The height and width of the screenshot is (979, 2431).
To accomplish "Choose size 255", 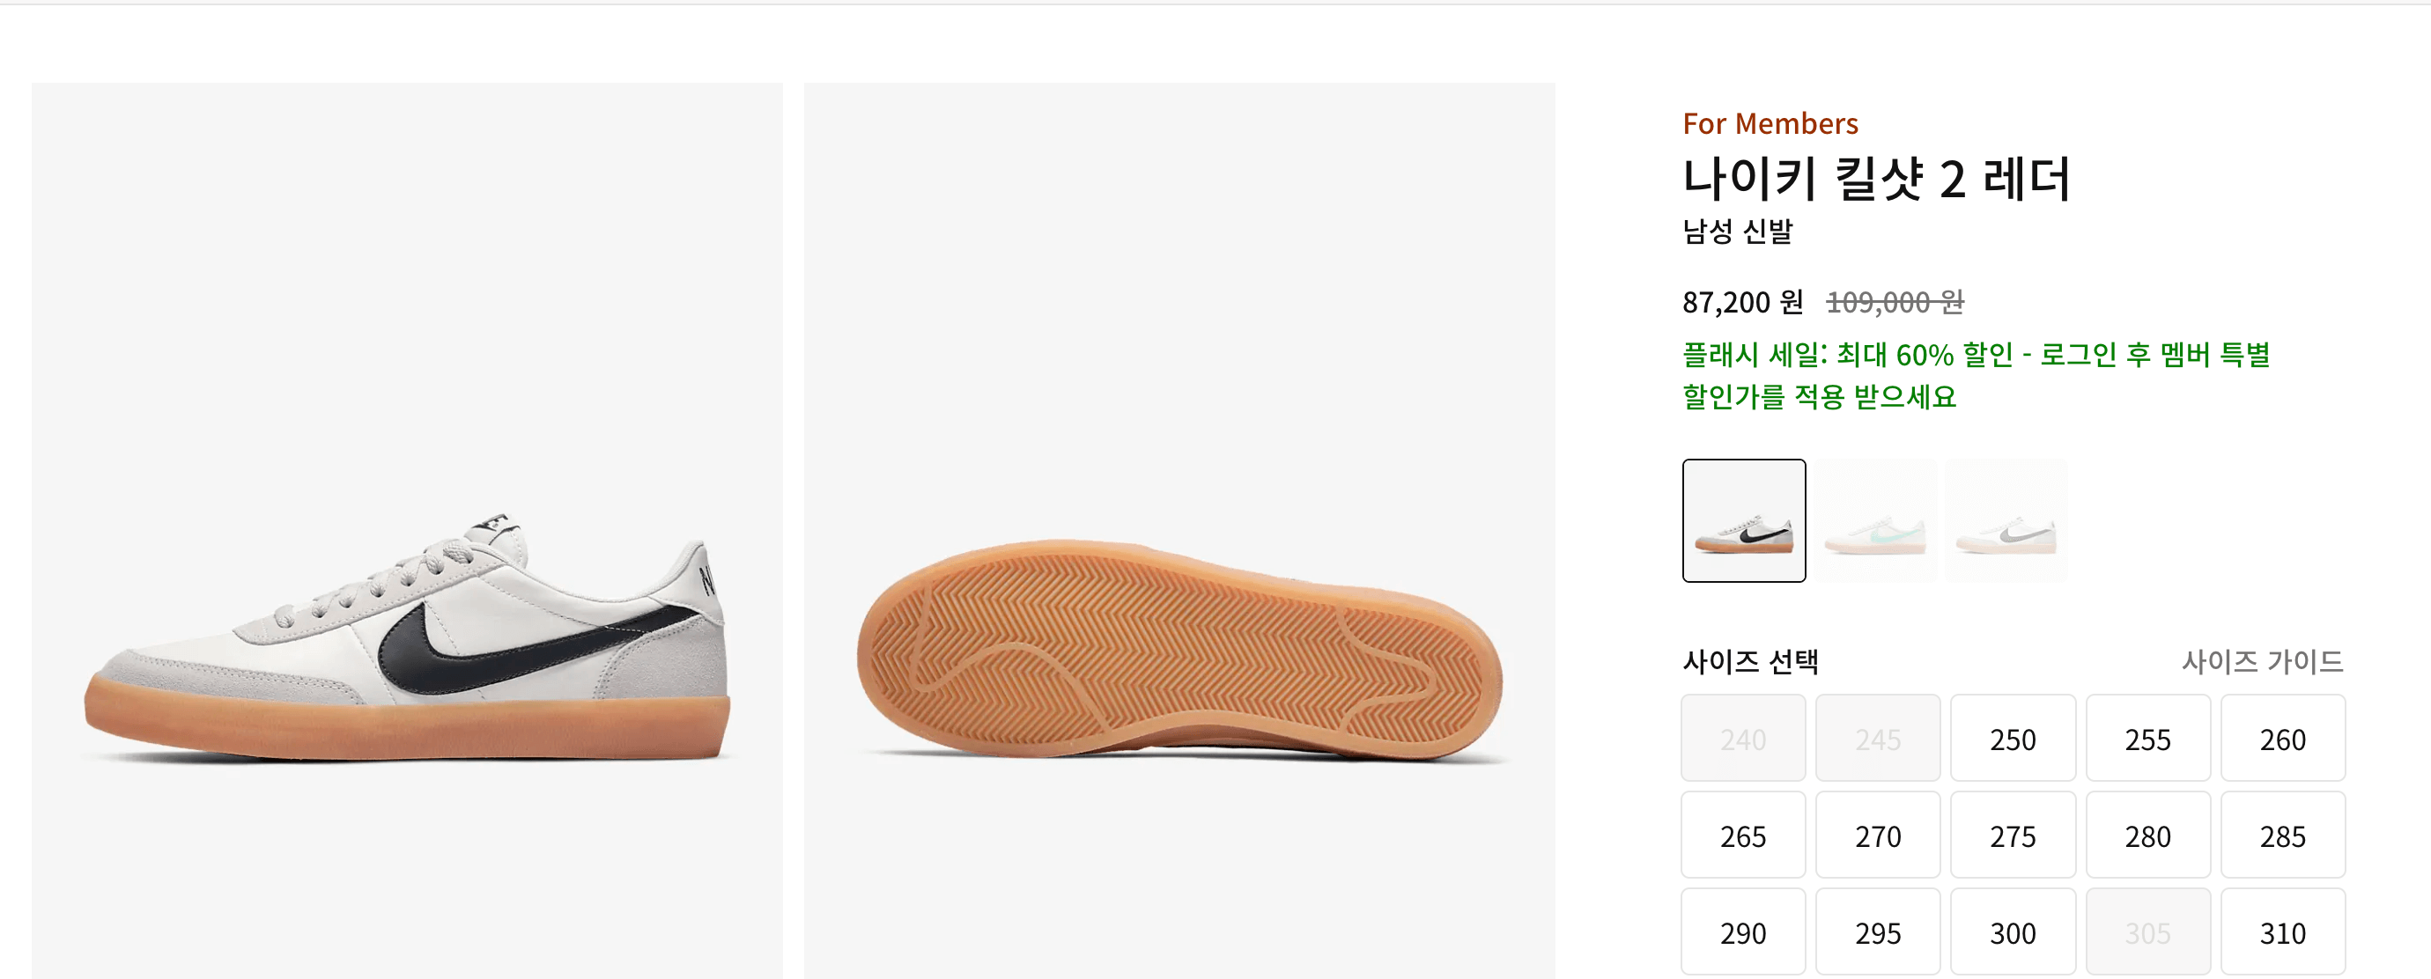I will [2148, 739].
